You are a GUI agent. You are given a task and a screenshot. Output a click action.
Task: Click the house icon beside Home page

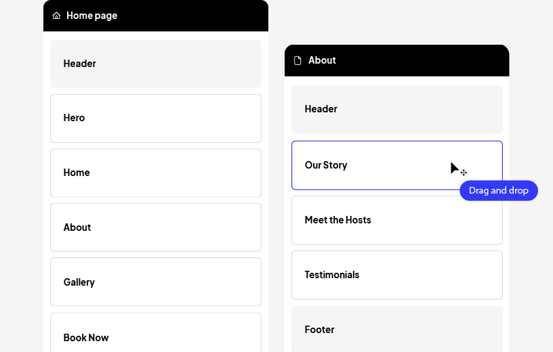click(56, 16)
